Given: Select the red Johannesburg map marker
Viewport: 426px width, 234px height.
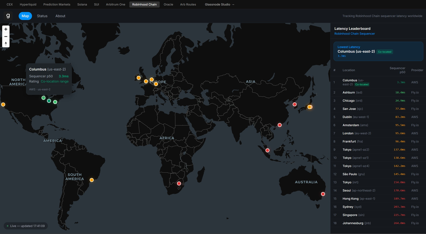Looking at the screenshot, I should pos(179,183).
